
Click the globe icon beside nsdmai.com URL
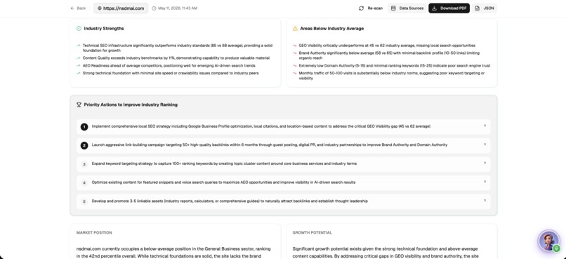point(100,8)
